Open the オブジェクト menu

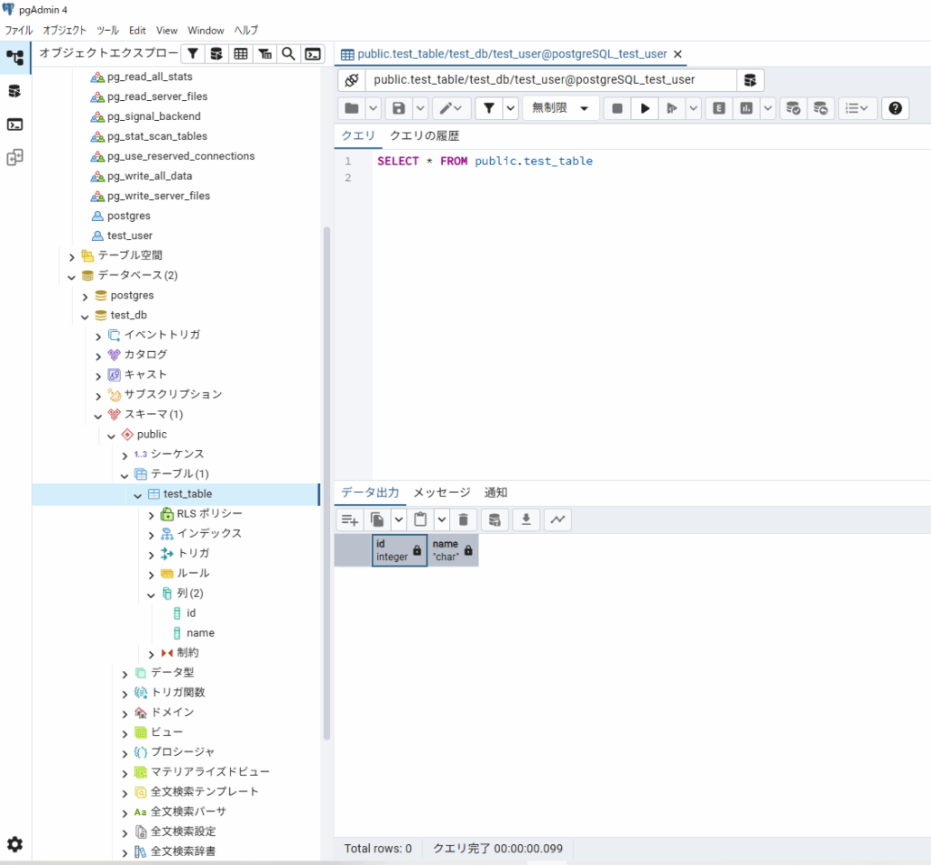(x=65, y=30)
